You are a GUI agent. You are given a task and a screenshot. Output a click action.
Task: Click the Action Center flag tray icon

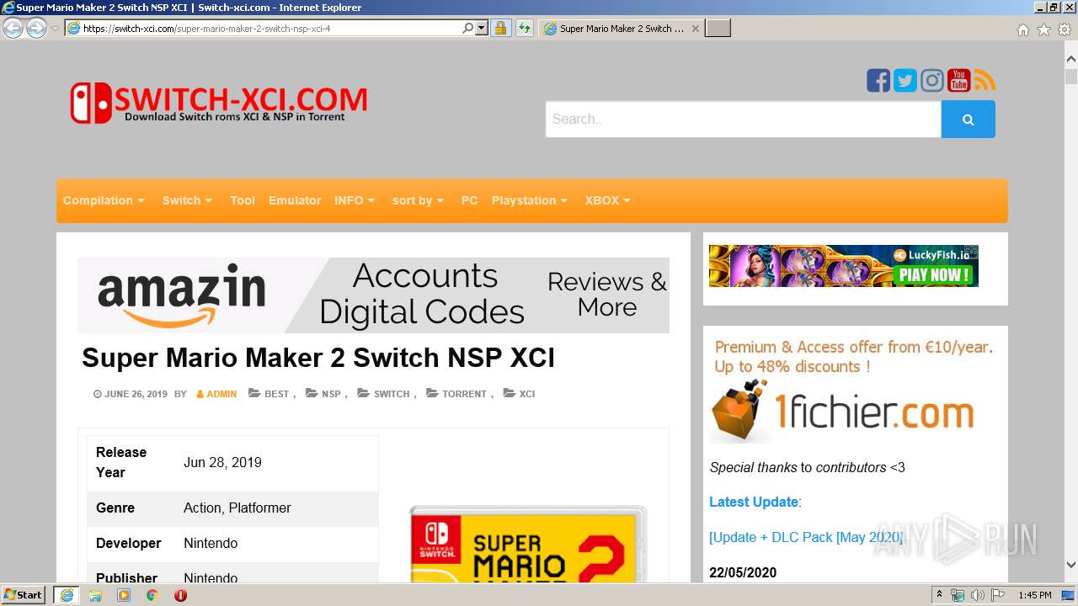click(x=997, y=595)
